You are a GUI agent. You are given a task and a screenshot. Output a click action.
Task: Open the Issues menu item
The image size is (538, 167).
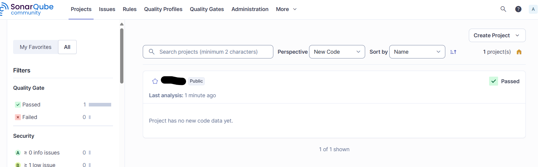pos(107,9)
